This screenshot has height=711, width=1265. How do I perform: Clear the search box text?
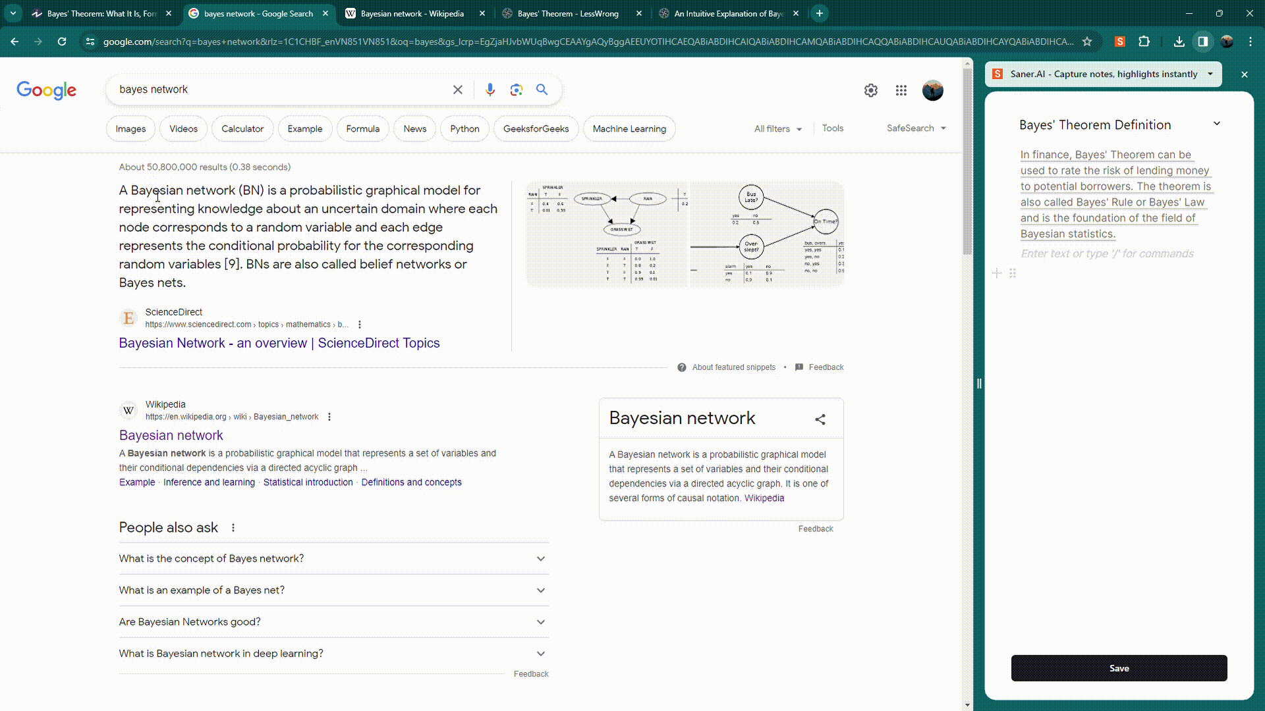pyautogui.click(x=457, y=90)
